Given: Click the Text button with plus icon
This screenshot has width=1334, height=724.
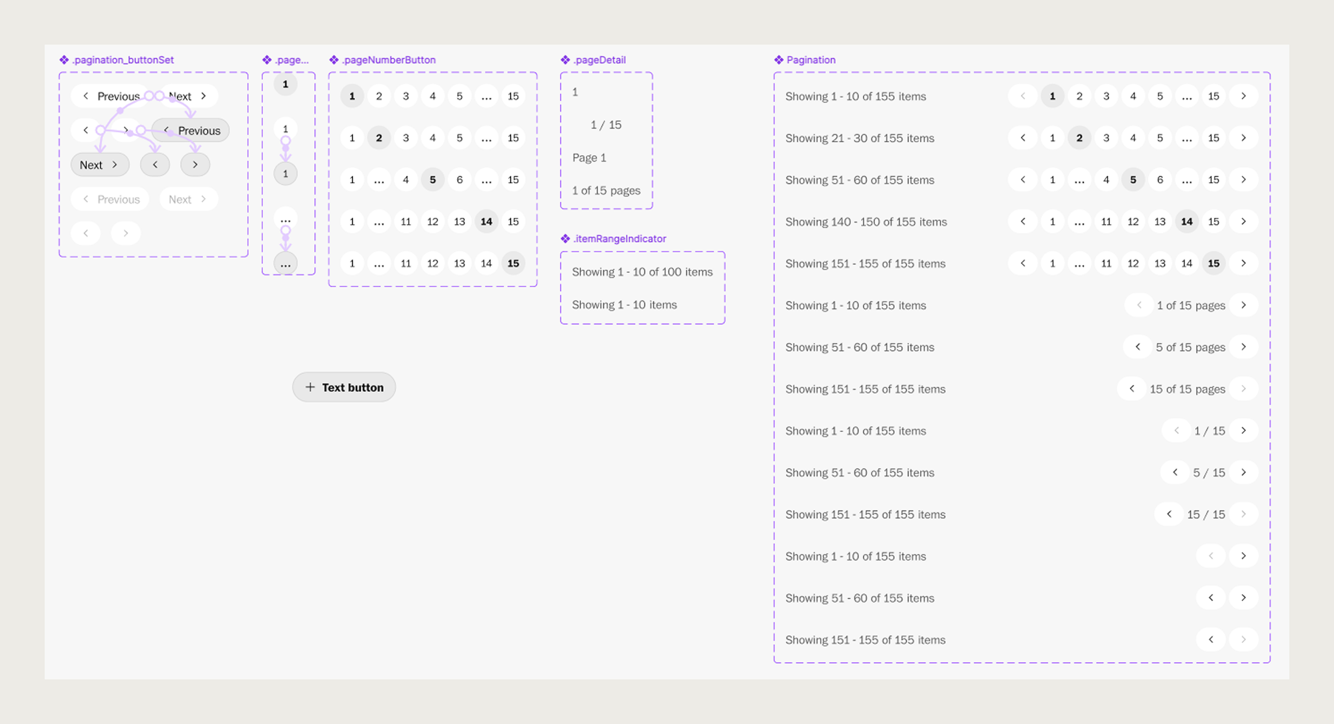Looking at the screenshot, I should pyautogui.click(x=344, y=387).
